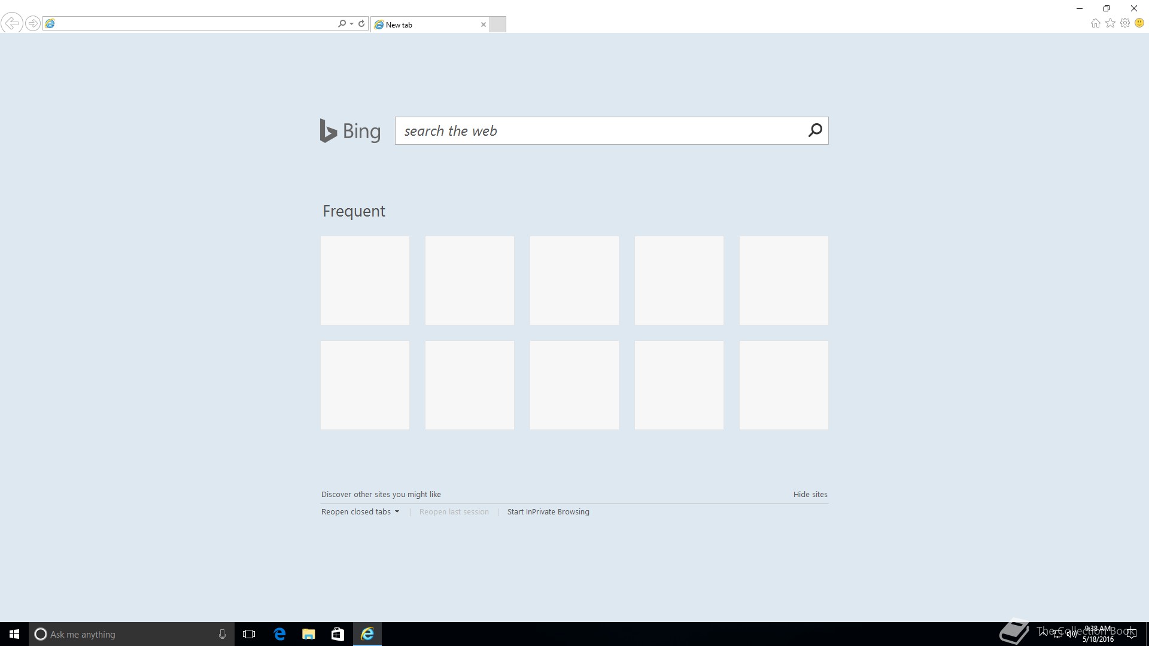The width and height of the screenshot is (1149, 646).
Task: Open the Tools gear menu
Action: [x=1125, y=23]
